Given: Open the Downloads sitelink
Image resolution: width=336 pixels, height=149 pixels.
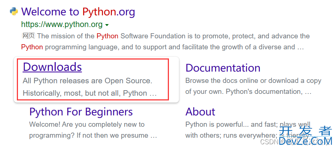Looking at the screenshot, I should 52,67.
